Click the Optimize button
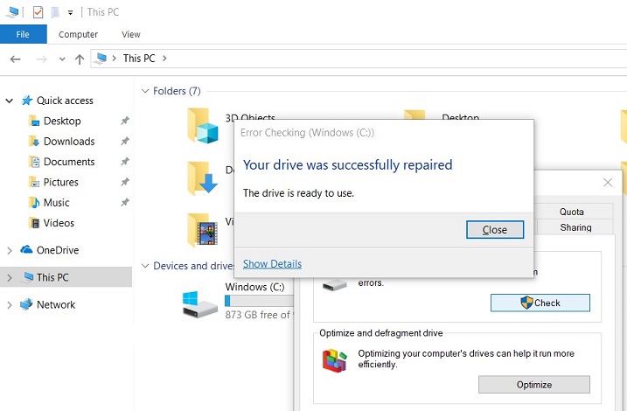 pyautogui.click(x=533, y=385)
